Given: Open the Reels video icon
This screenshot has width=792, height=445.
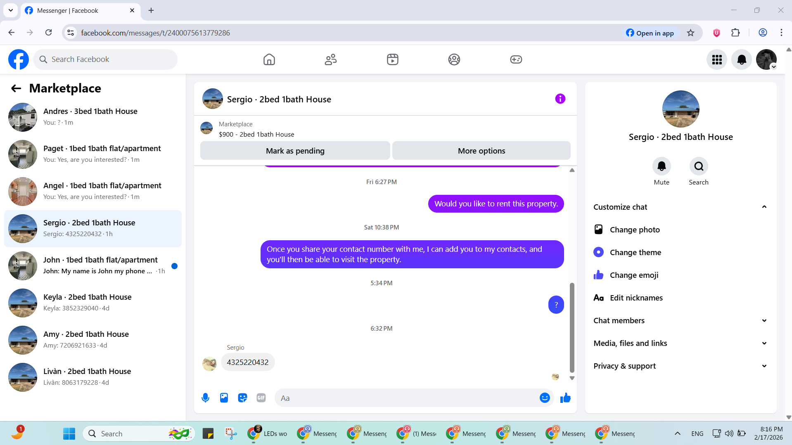Looking at the screenshot, I should (x=392, y=59).
